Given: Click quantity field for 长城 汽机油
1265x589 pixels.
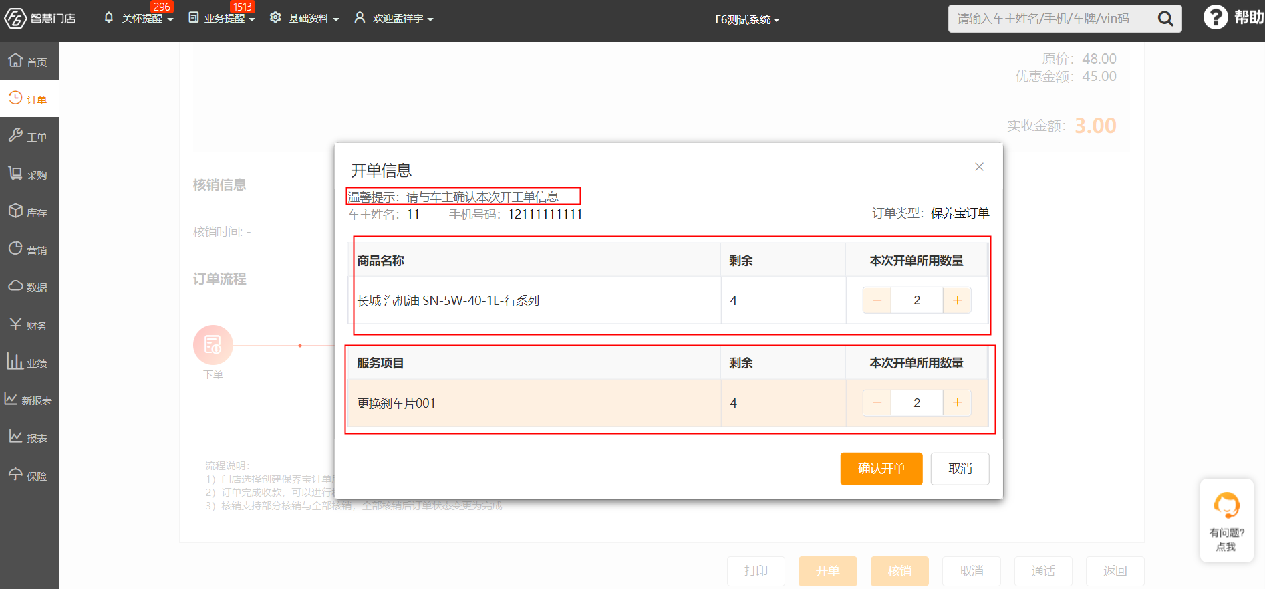Looking at the screenshot, I should click(917, 300).
